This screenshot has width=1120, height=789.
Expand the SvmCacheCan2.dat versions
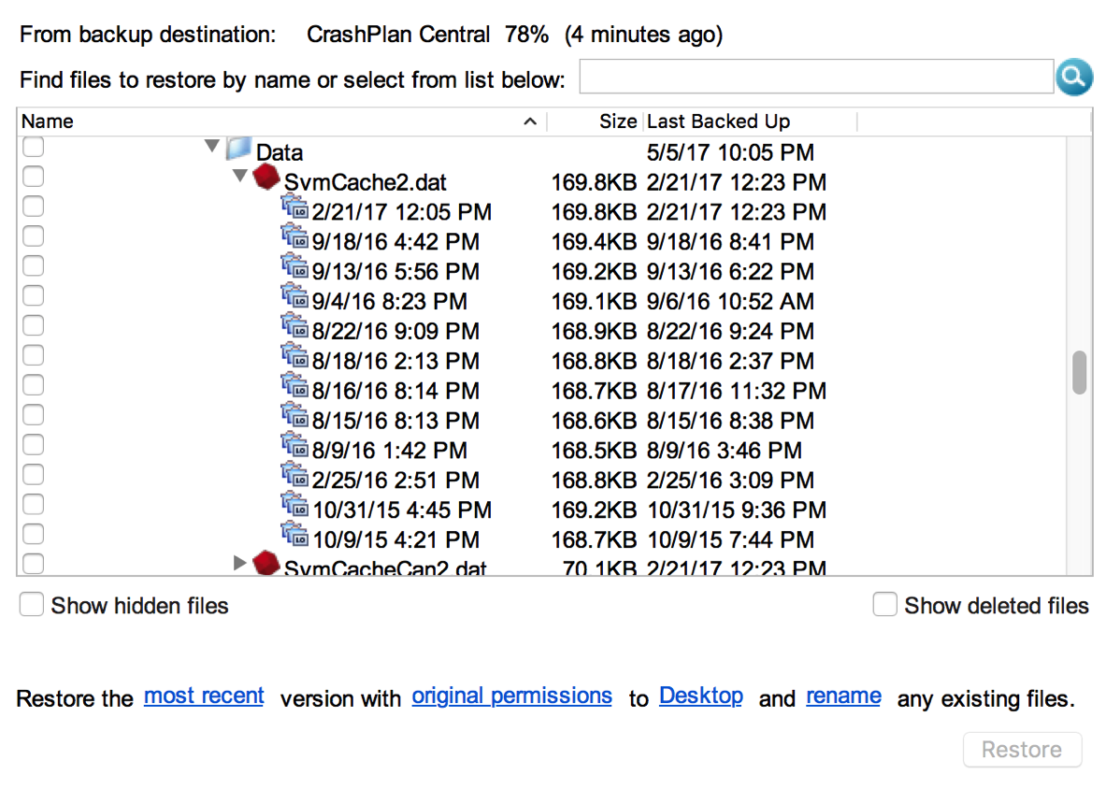coord(240,564)
